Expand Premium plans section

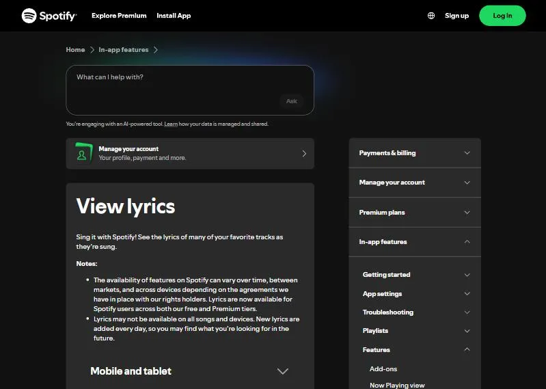point(415,213)
